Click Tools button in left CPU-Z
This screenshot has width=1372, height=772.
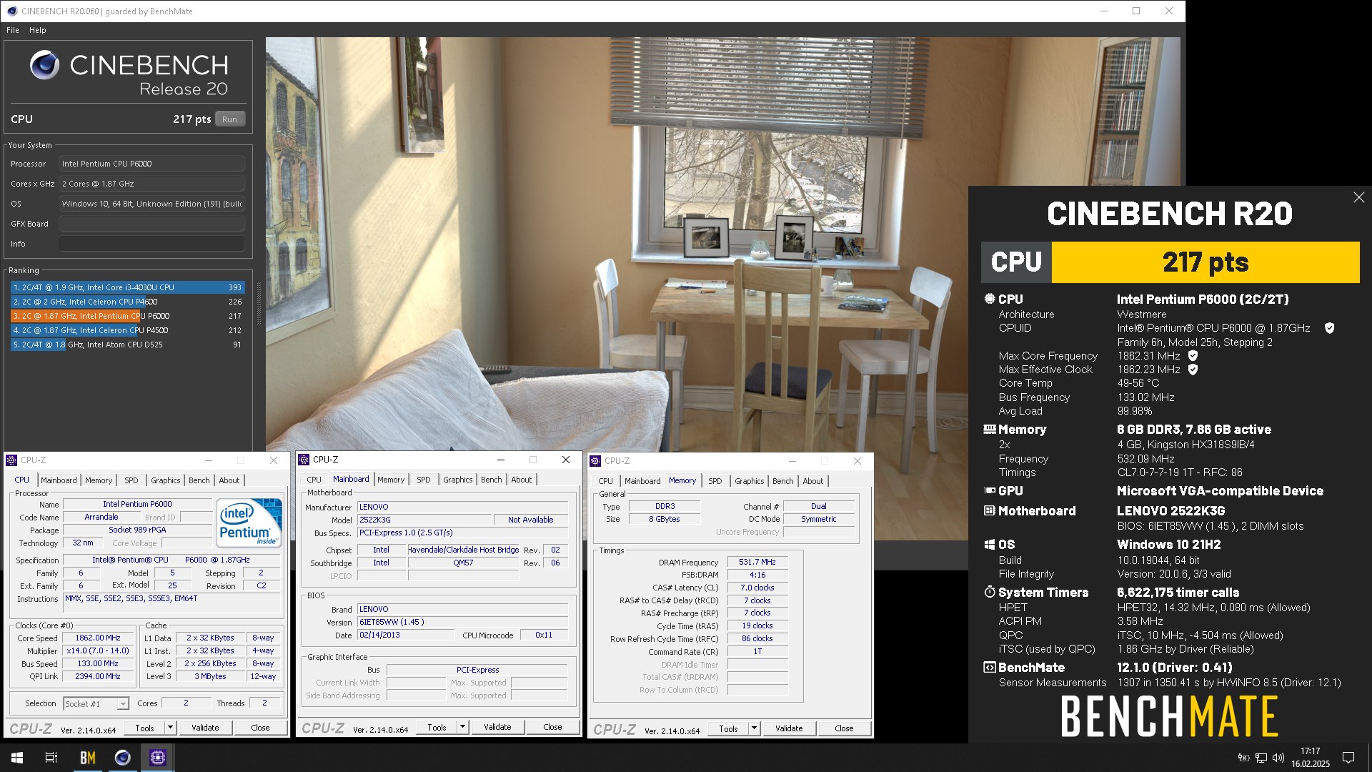pyautogui.click(x=144, y=728)
